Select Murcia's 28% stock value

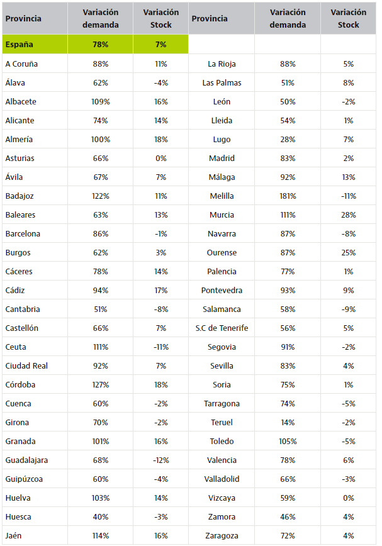[348, 215]
